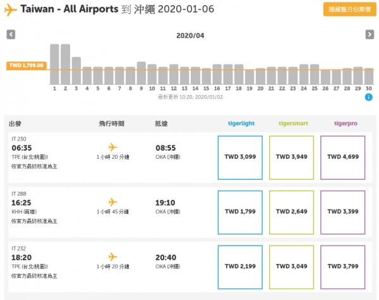Go to the next month with right arrow
This screenshot has height=300, width=379.
point(370,34)
